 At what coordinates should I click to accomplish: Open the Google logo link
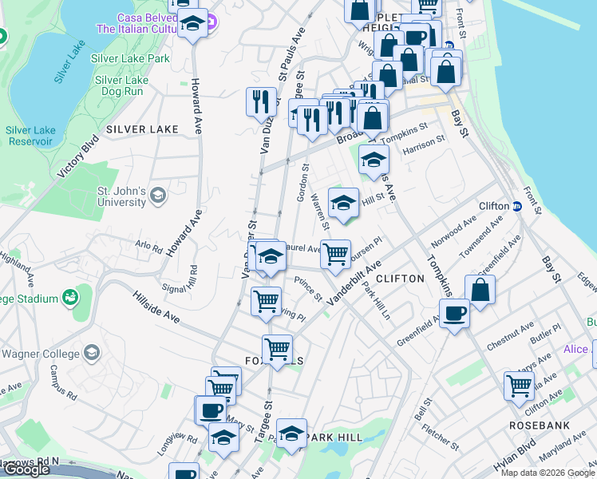[x=27, y=470]
